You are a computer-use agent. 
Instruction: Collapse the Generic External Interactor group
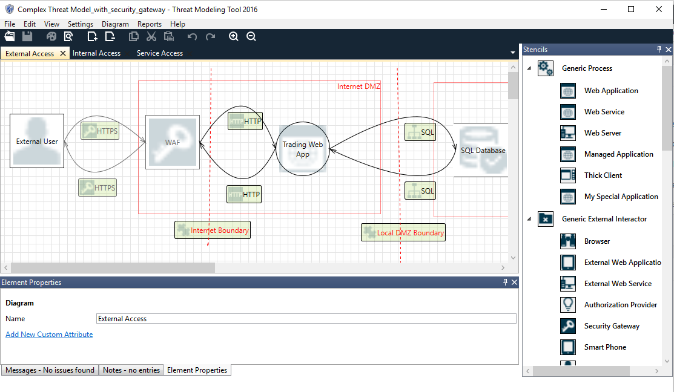529,219
